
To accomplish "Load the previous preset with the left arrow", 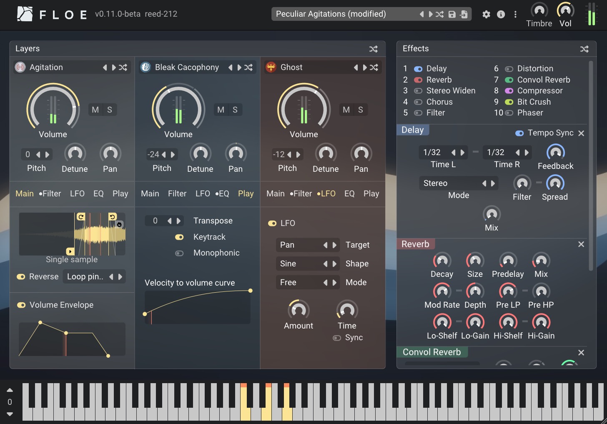I will [421, 14].
